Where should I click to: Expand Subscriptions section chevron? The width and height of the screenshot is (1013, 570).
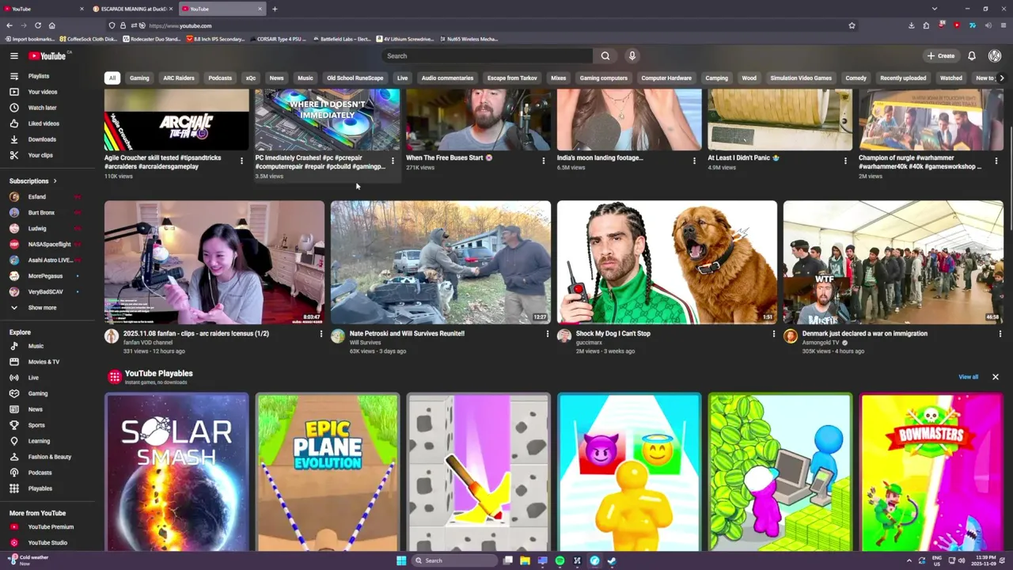tap(55, 181)
